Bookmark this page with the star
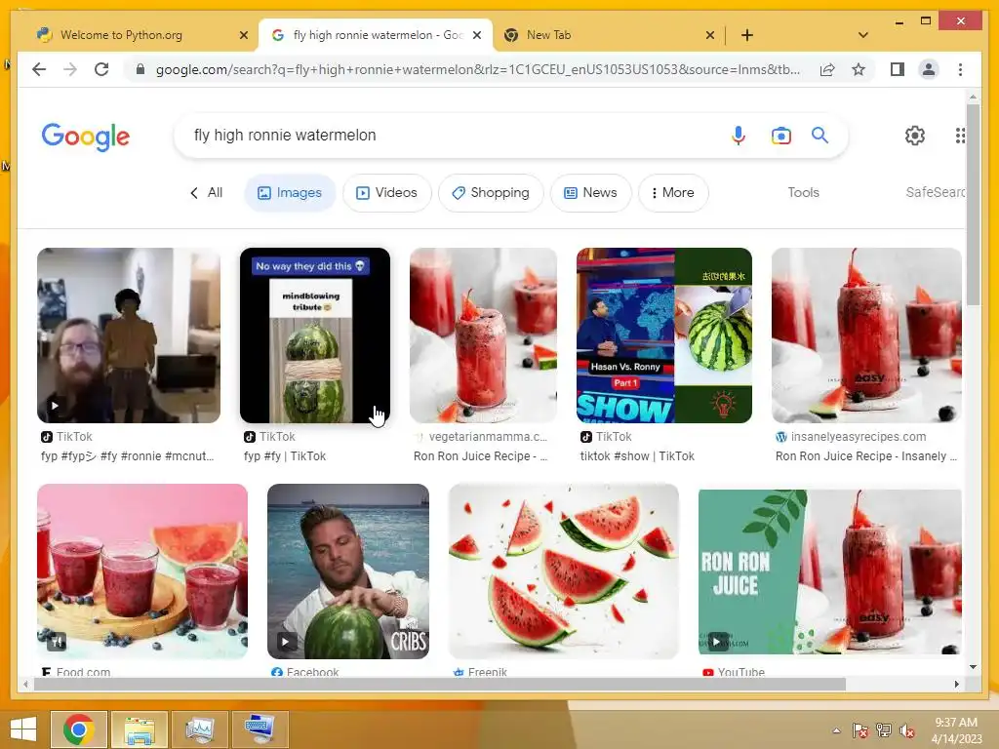 point(859,69)
